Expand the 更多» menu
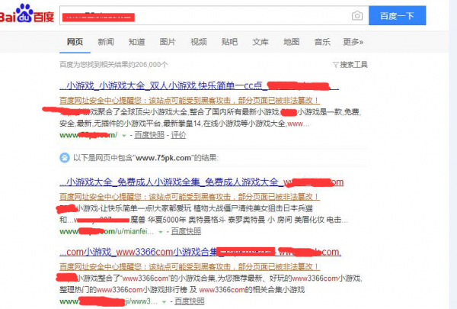Screen dimensions: 457x309 pyautogui.click(x=353, y=42)
